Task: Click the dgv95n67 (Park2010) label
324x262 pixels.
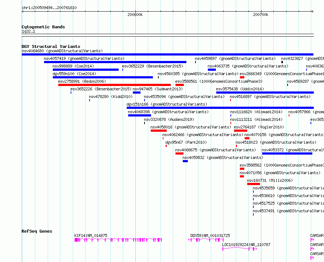Action: [186, 142]
